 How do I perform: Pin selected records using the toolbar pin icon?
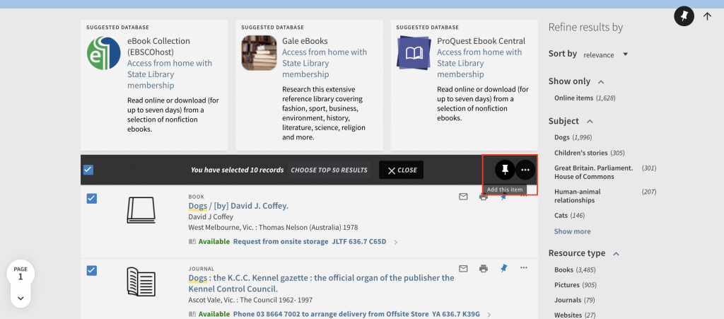505,170
